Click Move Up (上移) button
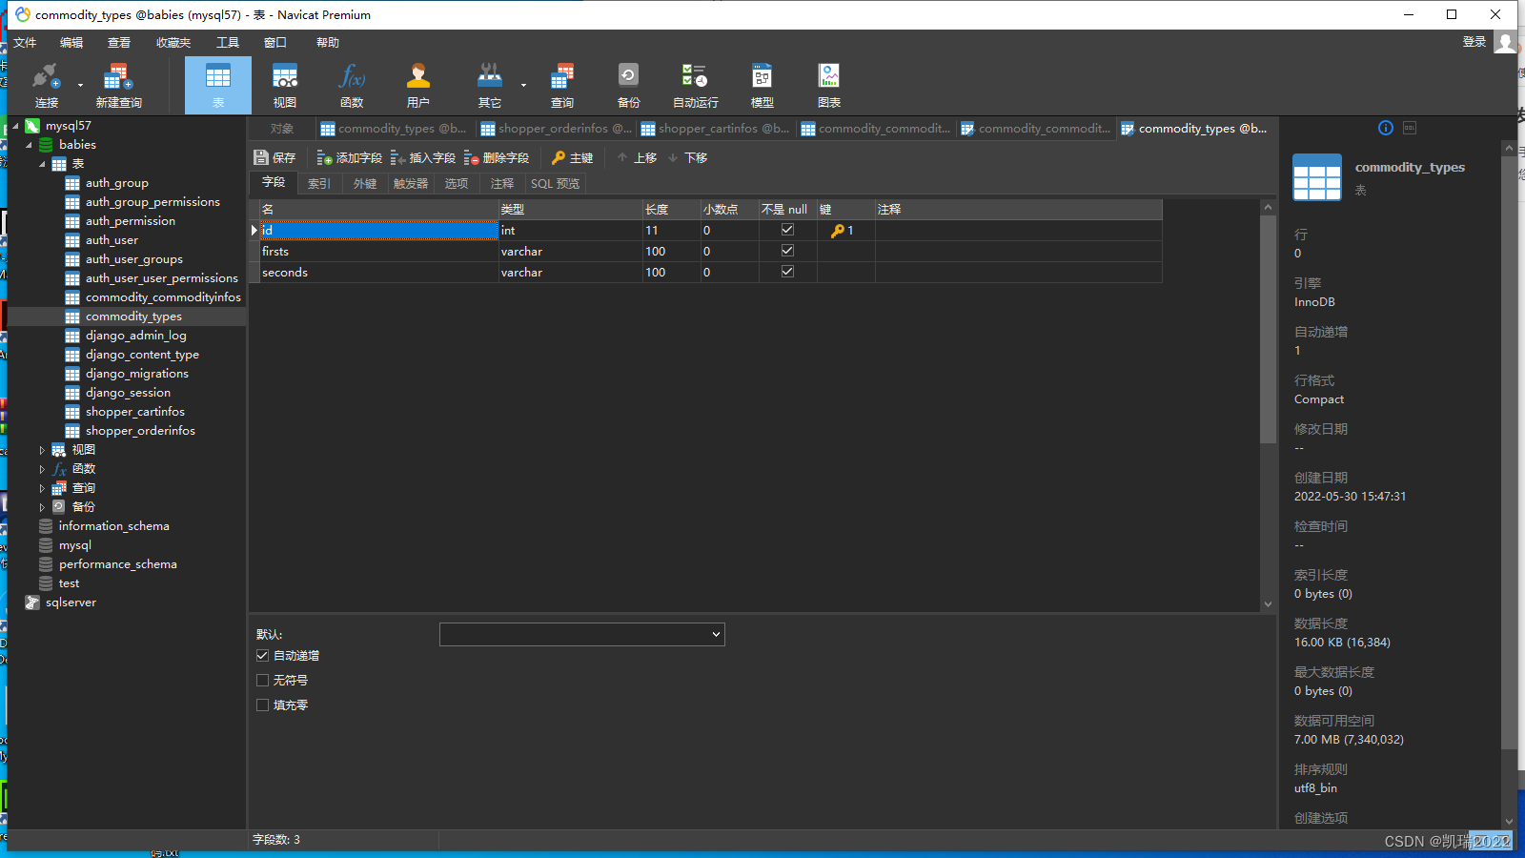 (x=637, y=157)
